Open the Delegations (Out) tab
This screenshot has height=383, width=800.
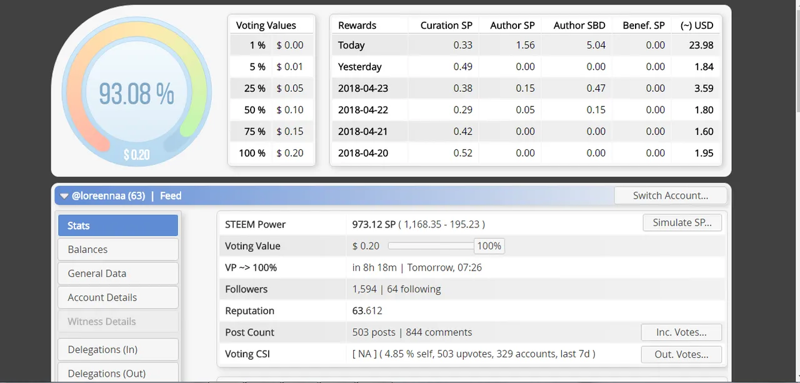point(118,373)
